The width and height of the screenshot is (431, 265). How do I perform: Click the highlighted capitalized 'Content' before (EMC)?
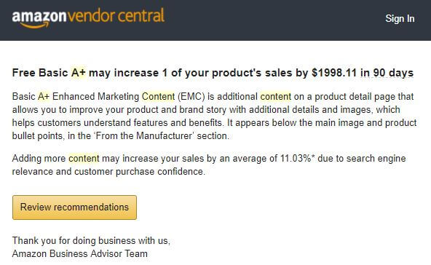[x=158, y=97]
